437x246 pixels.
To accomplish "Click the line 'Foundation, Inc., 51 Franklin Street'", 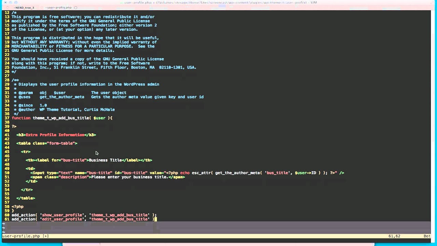I will click(x=104, y=67).
